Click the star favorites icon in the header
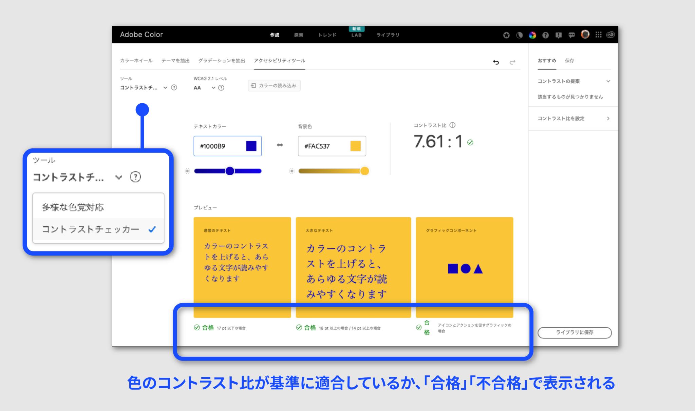This screenshot has width=695, height=411. pyautogui.click(x=506, y=35)
